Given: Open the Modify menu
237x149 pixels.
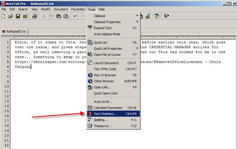Looking at the screenshot, I should click(x=46, y=9).
